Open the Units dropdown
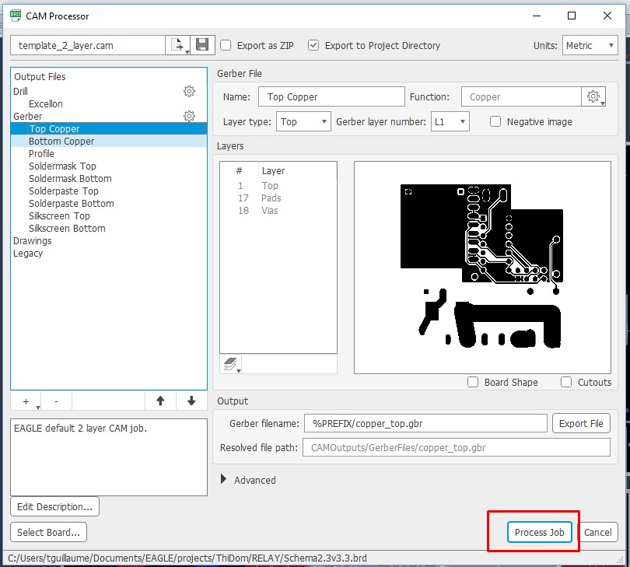This screenshot has width=630, height=567. click(x=590, y=45)
